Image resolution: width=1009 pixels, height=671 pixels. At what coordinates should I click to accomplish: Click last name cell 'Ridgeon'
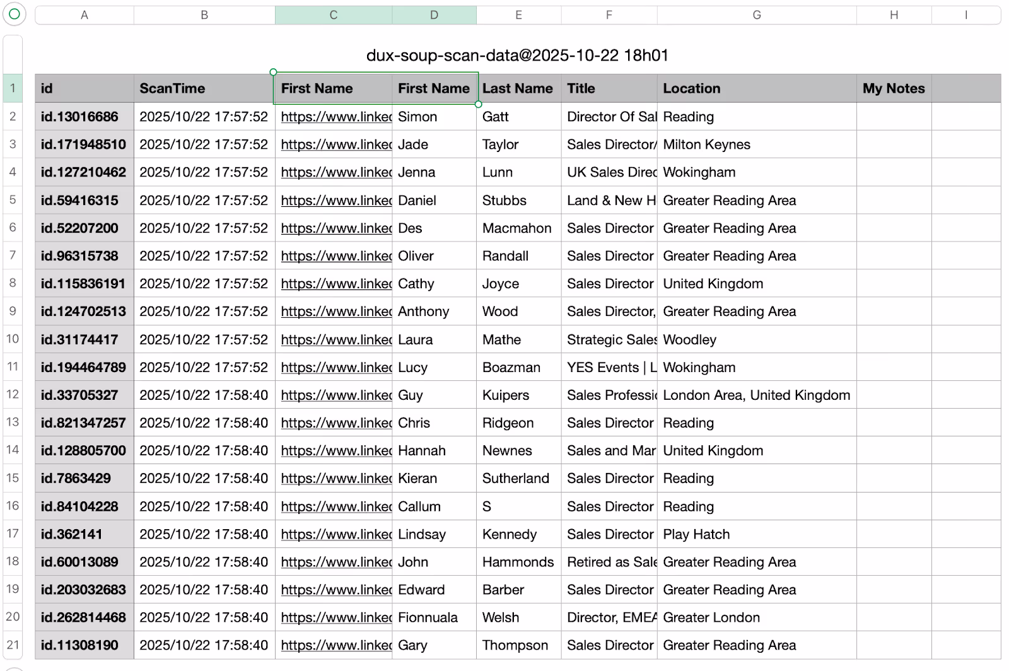(519, 423)
